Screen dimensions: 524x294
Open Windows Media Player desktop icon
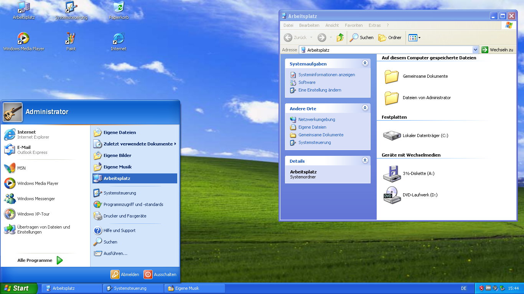coord(23,39)
